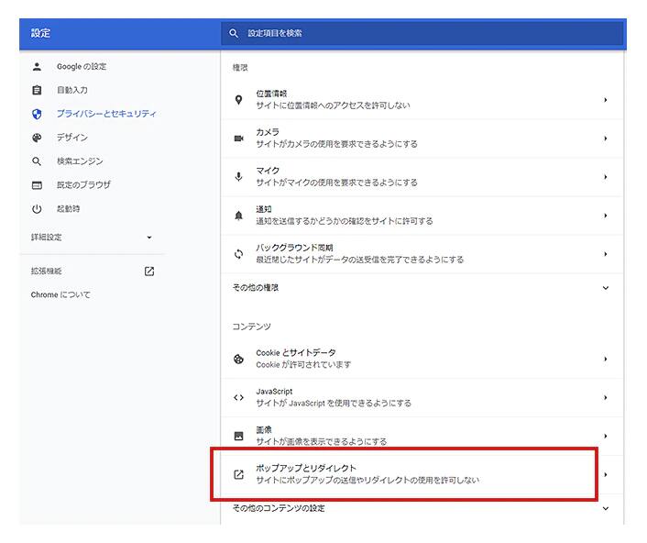Image resolution: width=647 pixels, height=543 pixels.
Task: Select Google の設定 in the sidebar
Action: 82,67
